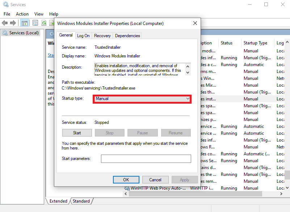Close the Windows Modules Installer Properties dialog
Viewport: 290px width, 212px height.
[x=195, y=23]
